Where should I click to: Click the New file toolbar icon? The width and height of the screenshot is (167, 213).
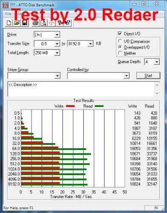(9, 23)
